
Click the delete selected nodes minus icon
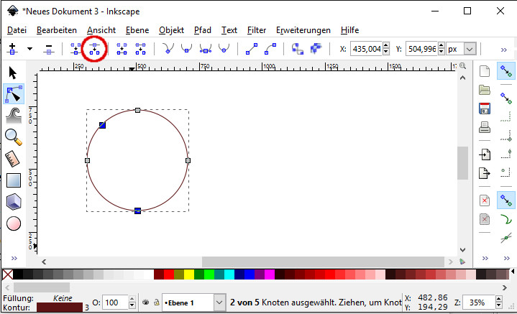click(49, 49)
